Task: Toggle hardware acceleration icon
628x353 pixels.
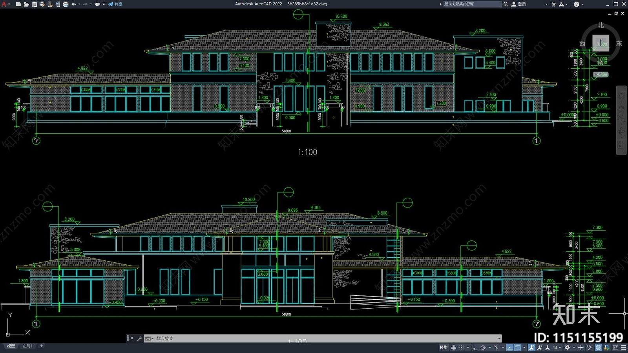Action: point(599,347)
